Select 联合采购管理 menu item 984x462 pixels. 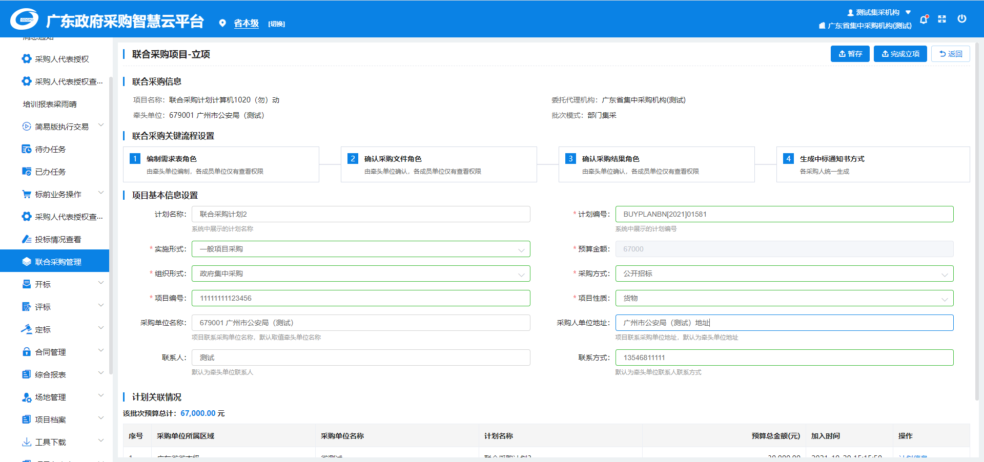[58, 262]
